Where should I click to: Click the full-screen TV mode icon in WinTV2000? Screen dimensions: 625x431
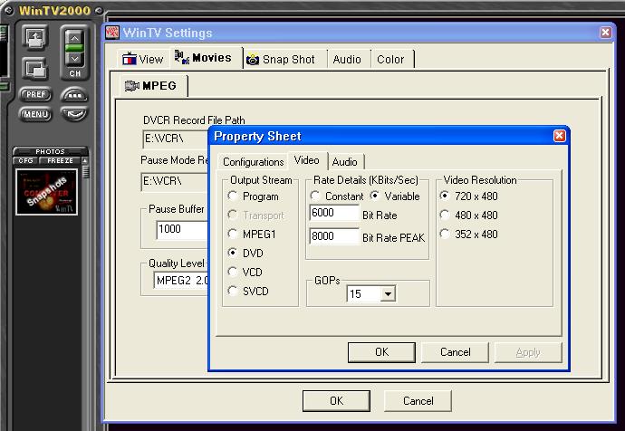click(35, 39)
